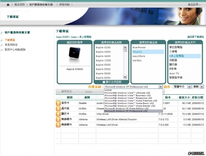The height and width of the screenshot is (156, 206).
Task: Click the Aspire breadcrumb link
Action: pyautogui.click(x=74, y=37)
